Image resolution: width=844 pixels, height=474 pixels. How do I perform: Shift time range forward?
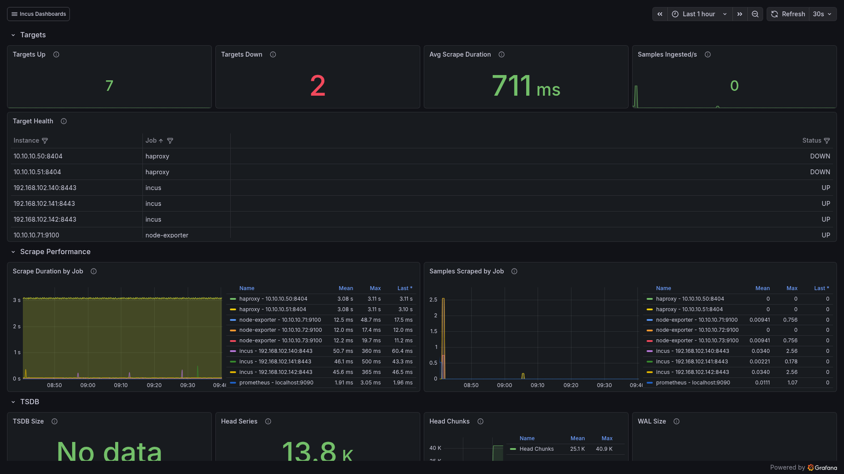coord(740,14)
